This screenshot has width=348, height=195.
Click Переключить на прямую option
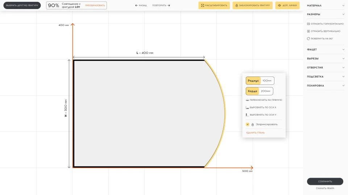tap(264, 100)
